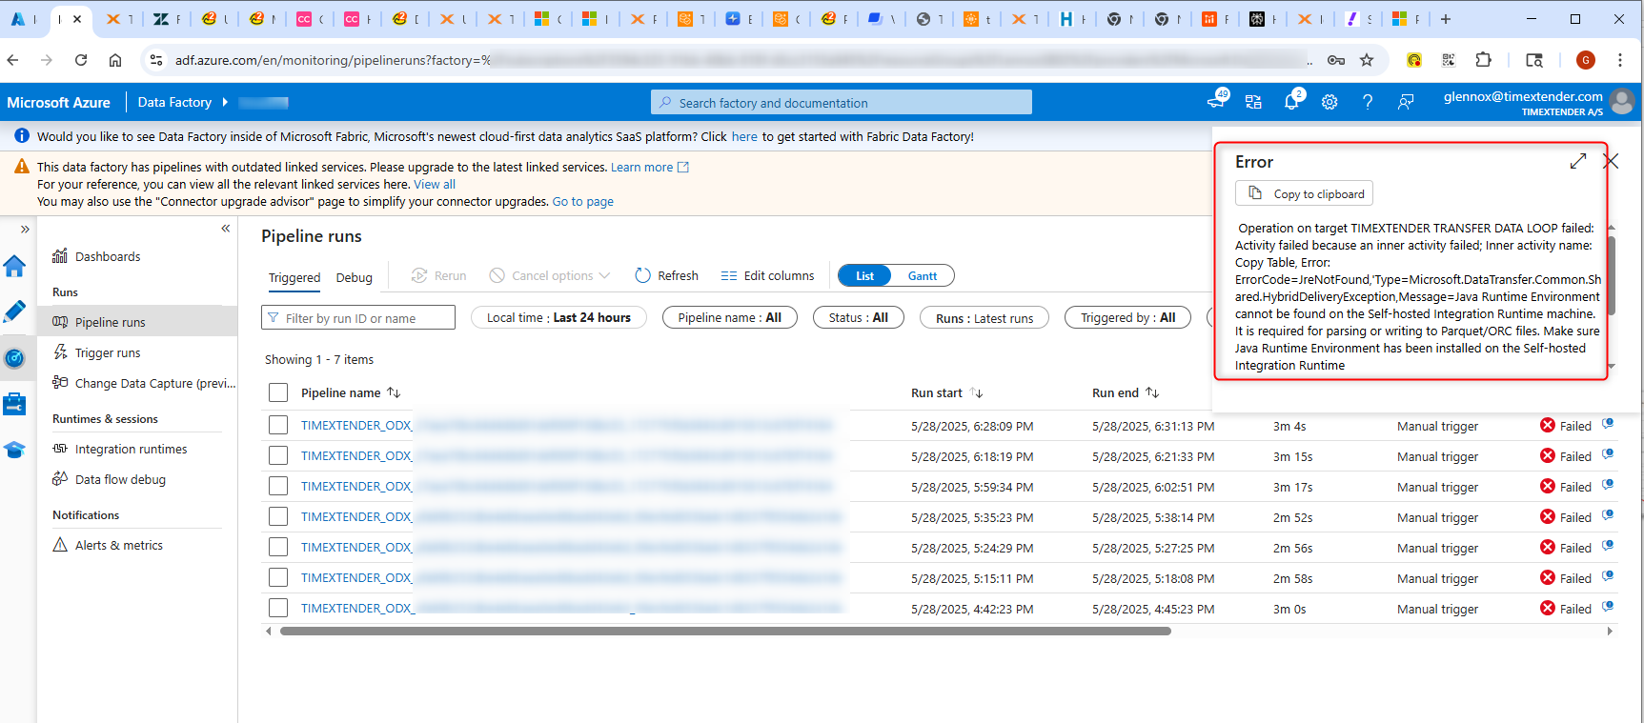Click the Go to page link

coord(582,201)
